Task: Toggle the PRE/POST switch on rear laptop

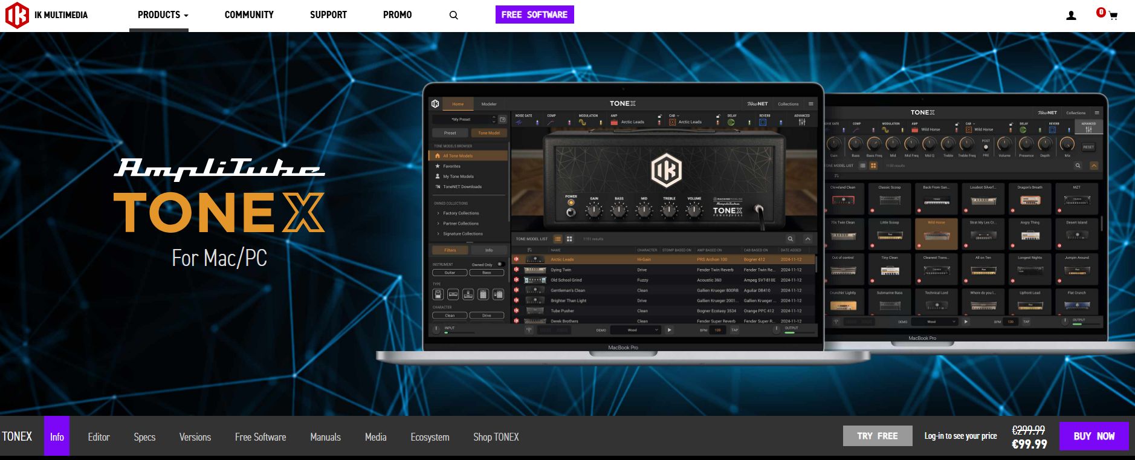Action: (986, 147)
